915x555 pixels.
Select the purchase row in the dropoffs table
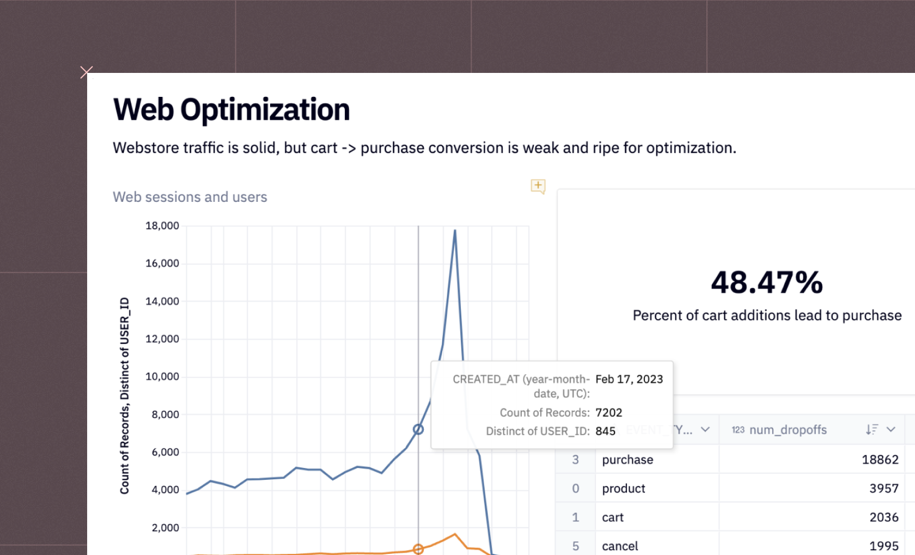(627, 460)
